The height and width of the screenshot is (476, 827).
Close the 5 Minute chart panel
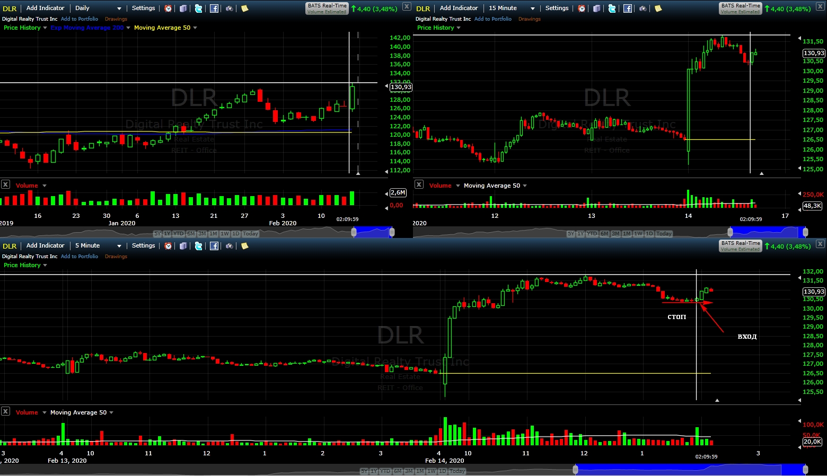tap(820, 244)
